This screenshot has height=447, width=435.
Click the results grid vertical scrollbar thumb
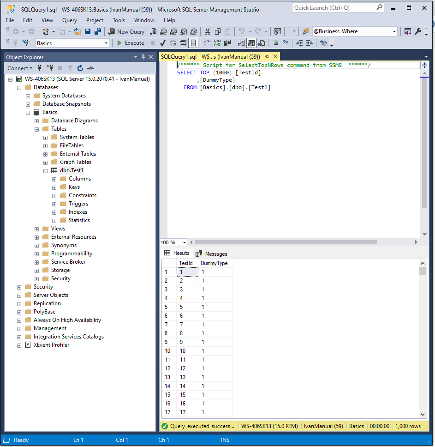(423, 271)
